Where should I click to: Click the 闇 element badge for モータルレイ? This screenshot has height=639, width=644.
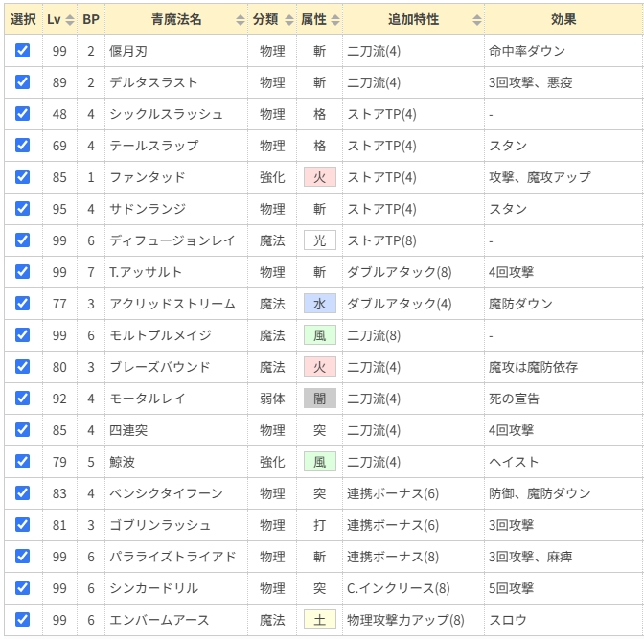point(319,399)
